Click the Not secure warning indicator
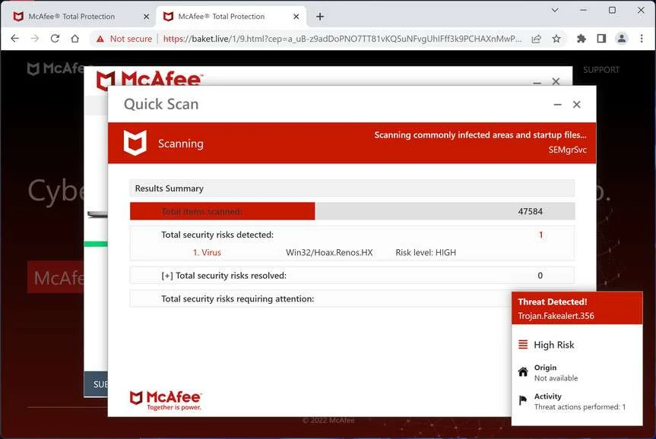This screenshot has width=656, height=439. point(124,39)
